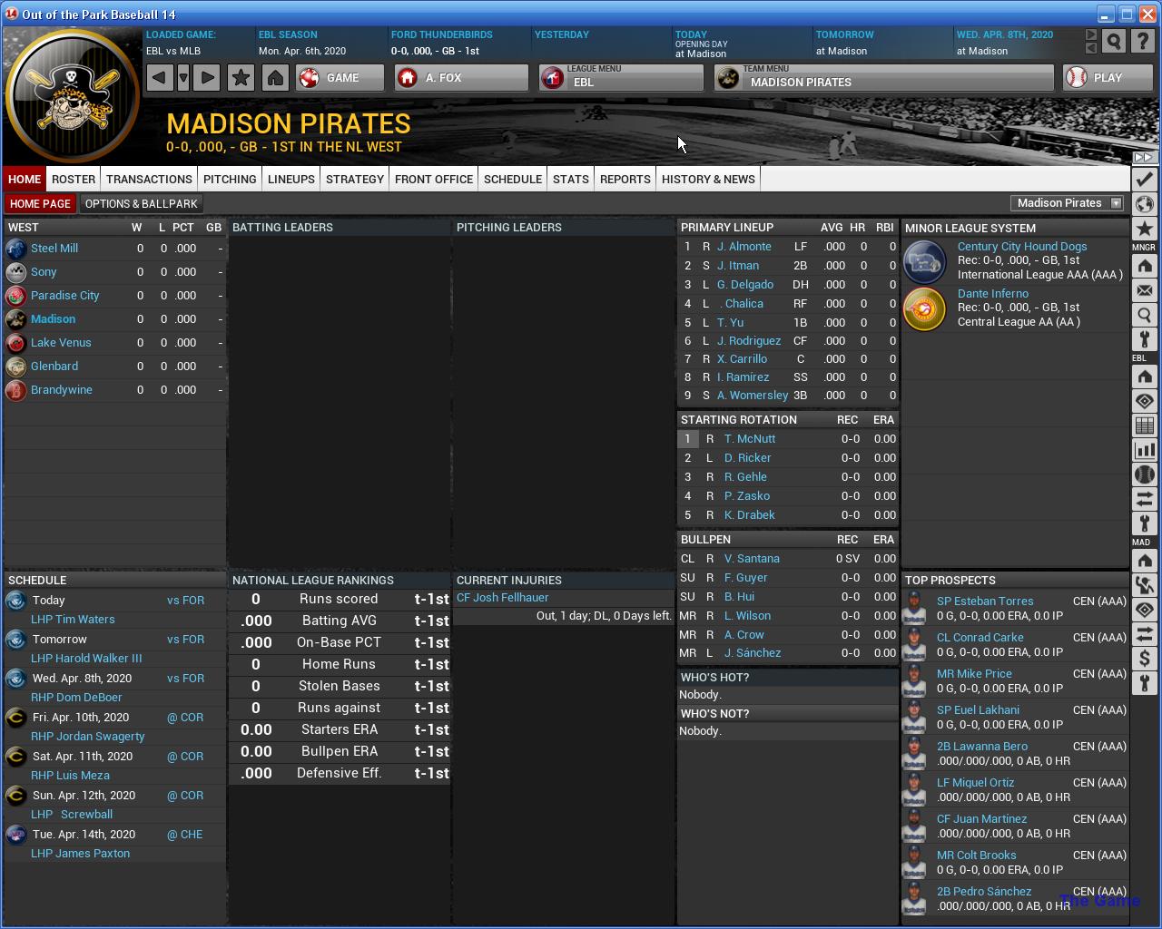Click the vs FOR link for Today
The width and height of the screenshot is (1162, 929).
point(186,601)
